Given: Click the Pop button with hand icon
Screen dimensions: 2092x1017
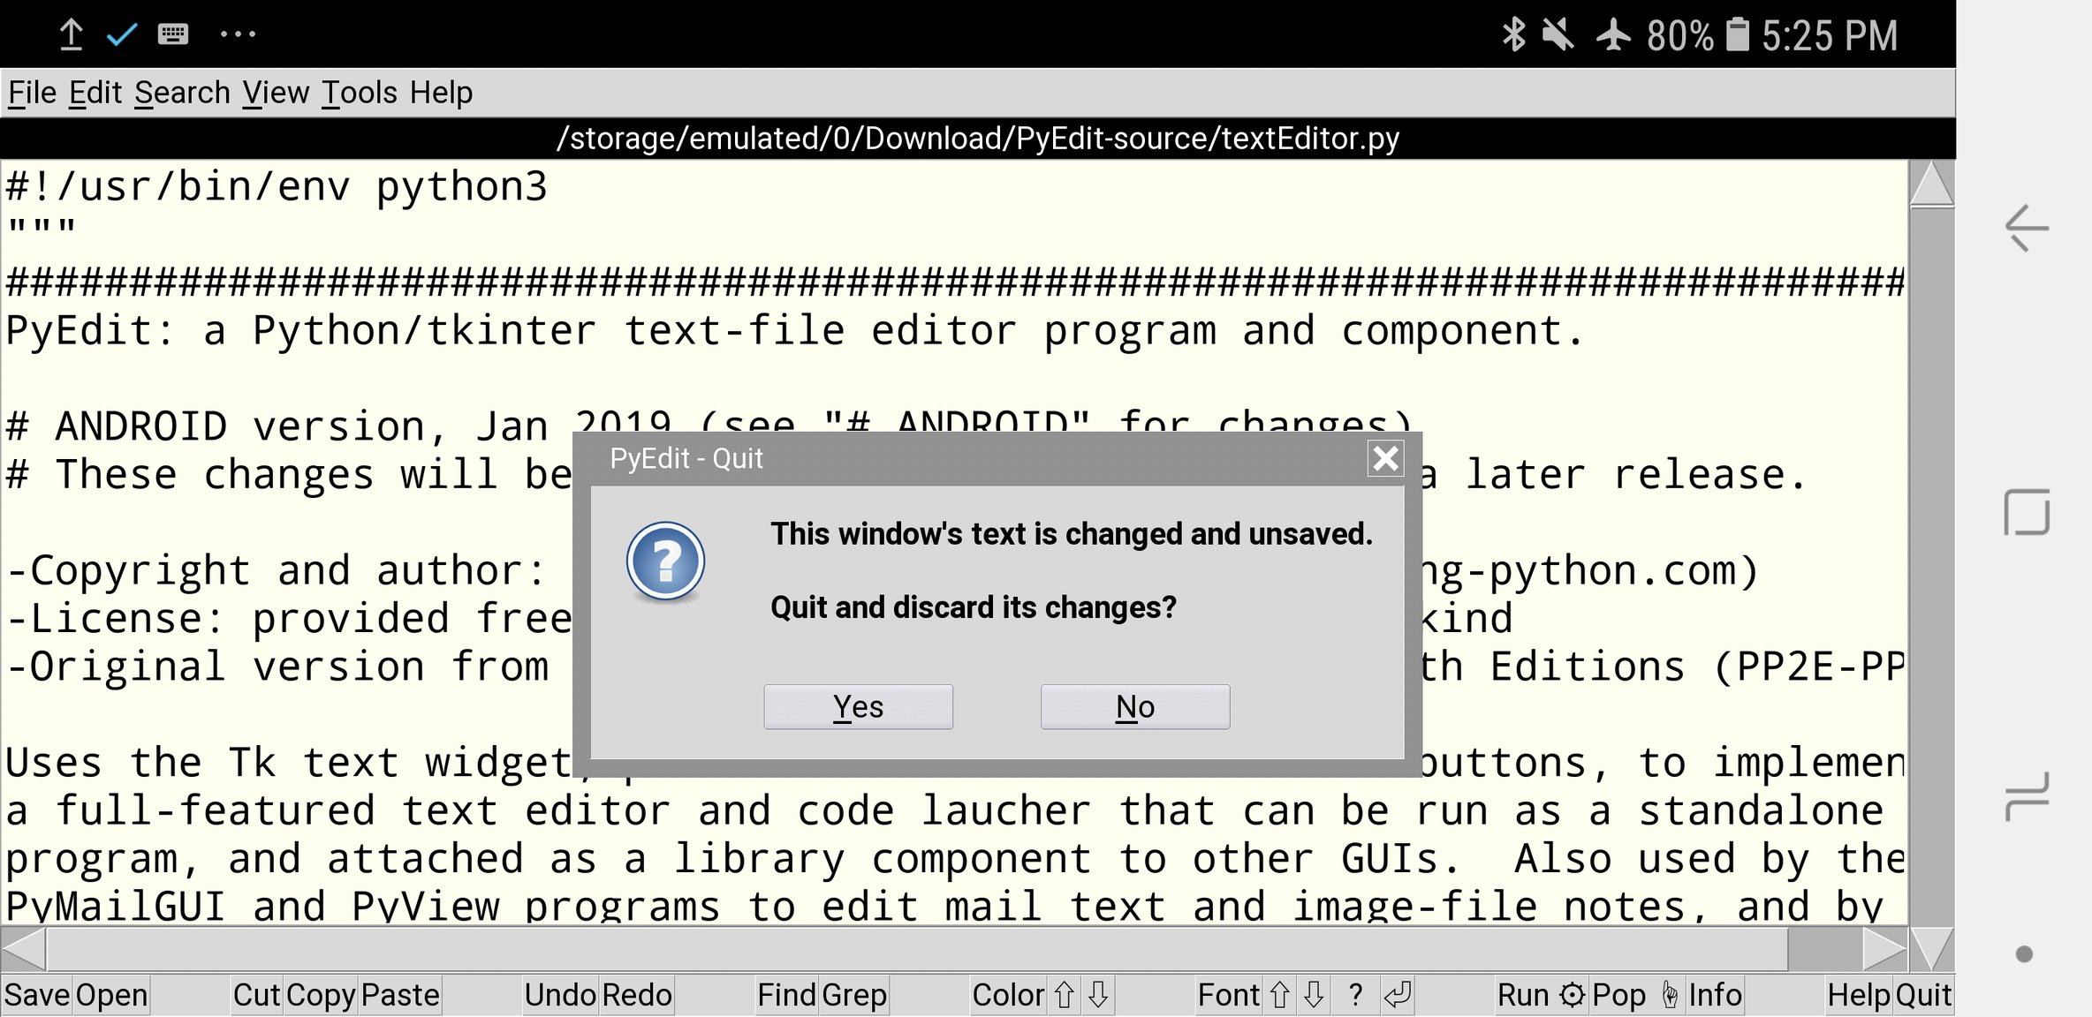Looking at the screenshot, I should point(1634,995).
